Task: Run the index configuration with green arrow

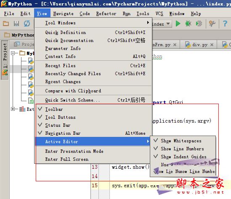Action: click(x=178, y=24)
